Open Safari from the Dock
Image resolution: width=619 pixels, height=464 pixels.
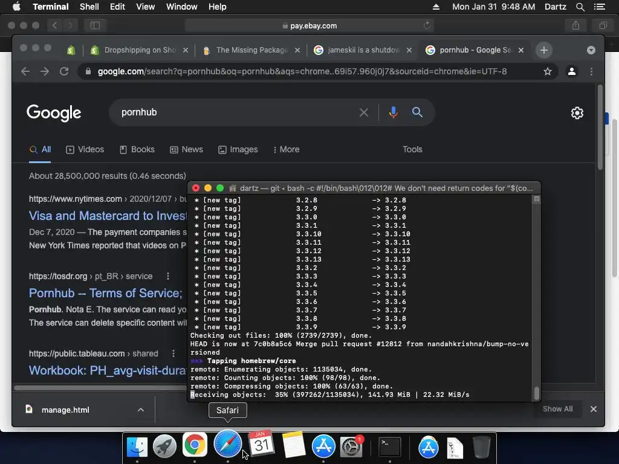tap(227, 444)
